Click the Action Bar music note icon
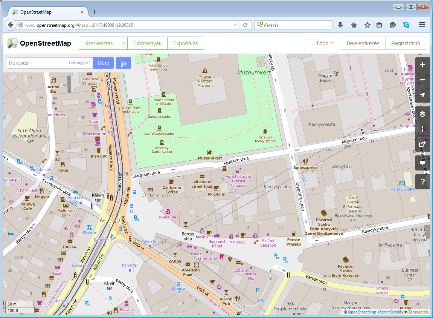 (53, 81)
